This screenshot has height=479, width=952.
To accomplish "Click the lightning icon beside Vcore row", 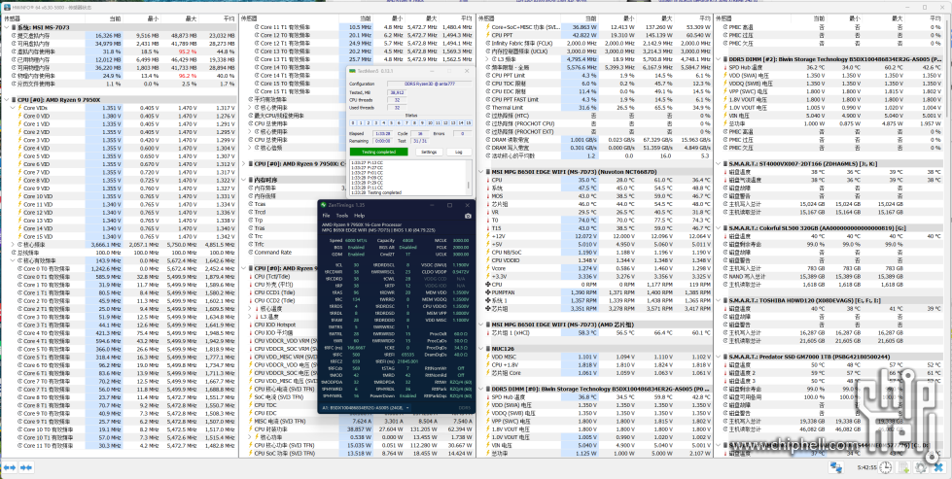I will tap(488, 268).
